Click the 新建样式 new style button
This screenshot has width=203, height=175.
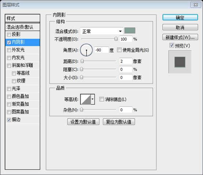pyautogui.click(x=180, y=37)
